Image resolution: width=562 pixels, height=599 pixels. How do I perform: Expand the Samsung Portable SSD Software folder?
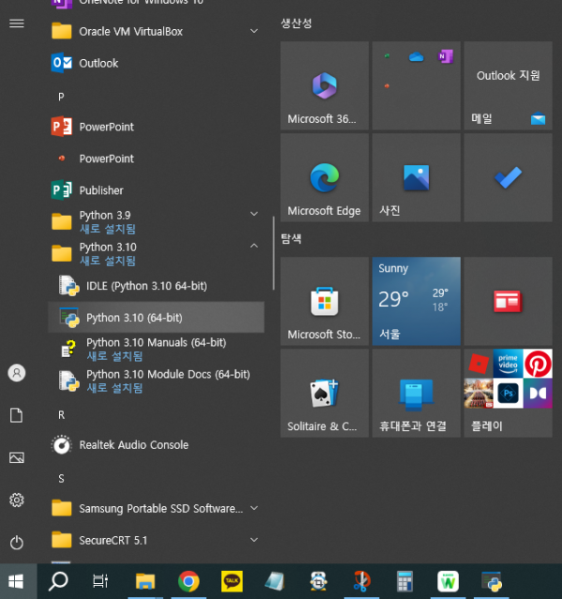(155, 508)
